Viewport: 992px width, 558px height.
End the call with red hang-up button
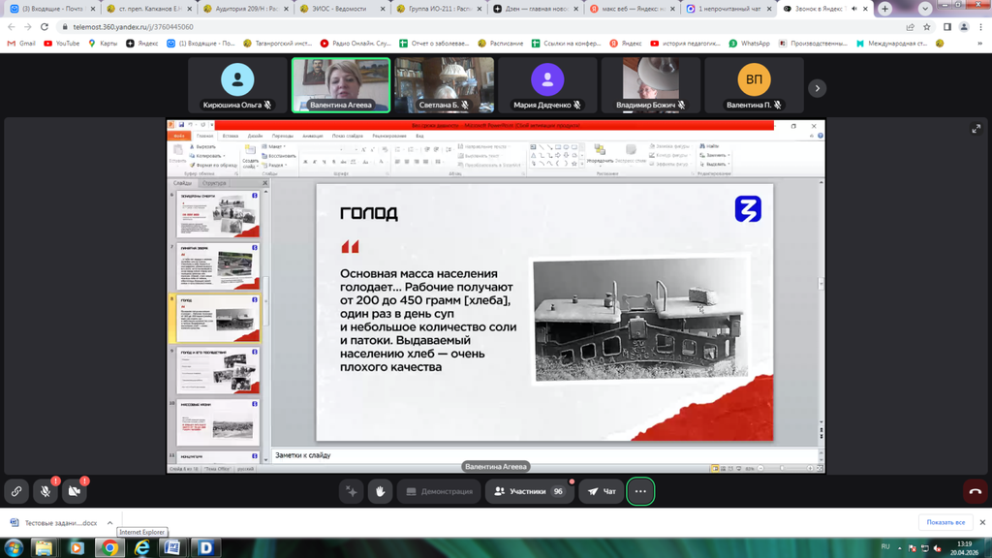[x=975, y=491]
